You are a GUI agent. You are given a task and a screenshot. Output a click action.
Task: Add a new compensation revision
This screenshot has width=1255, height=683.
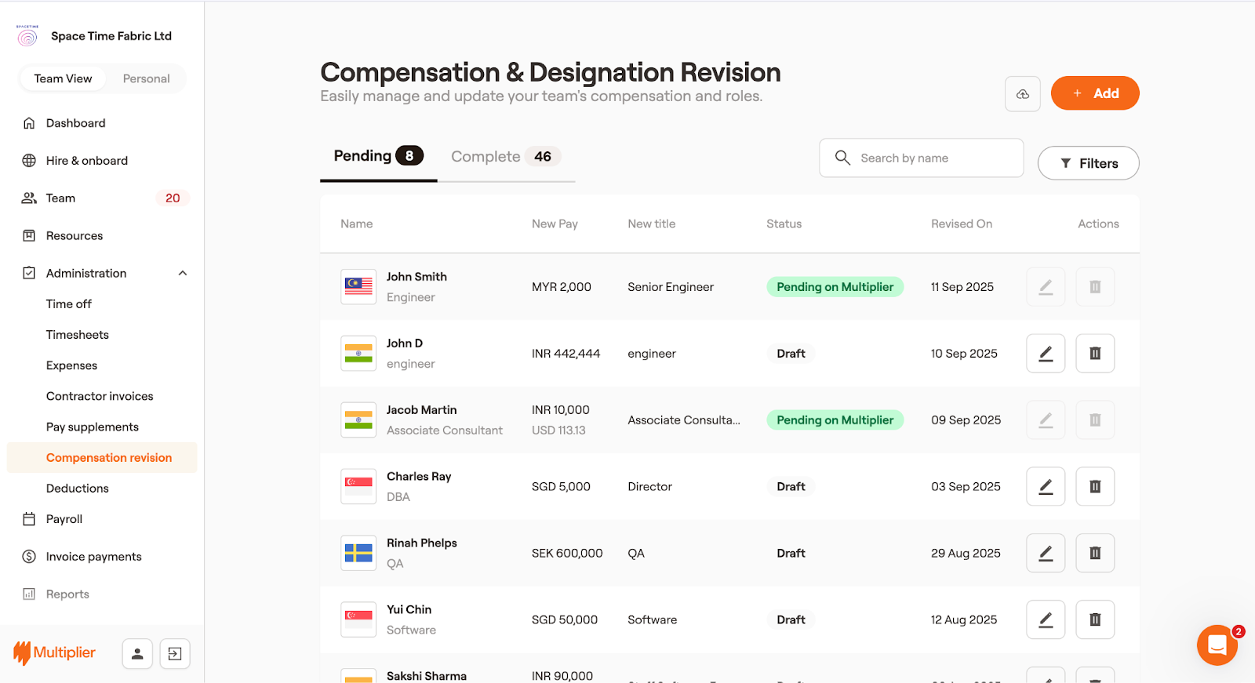(x=1094, y=93)
